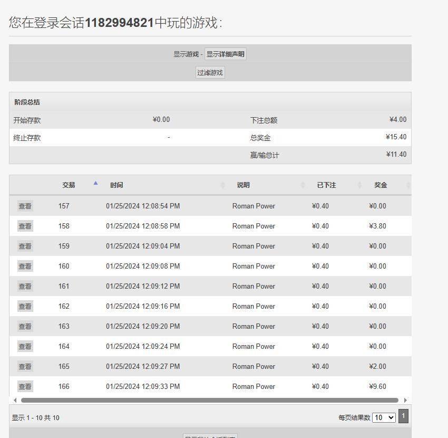The height and width of the screenshot is (438, 448).
Task: Click the 赢/输总计 value ¥11.40
Action: (x=396, y=155)
